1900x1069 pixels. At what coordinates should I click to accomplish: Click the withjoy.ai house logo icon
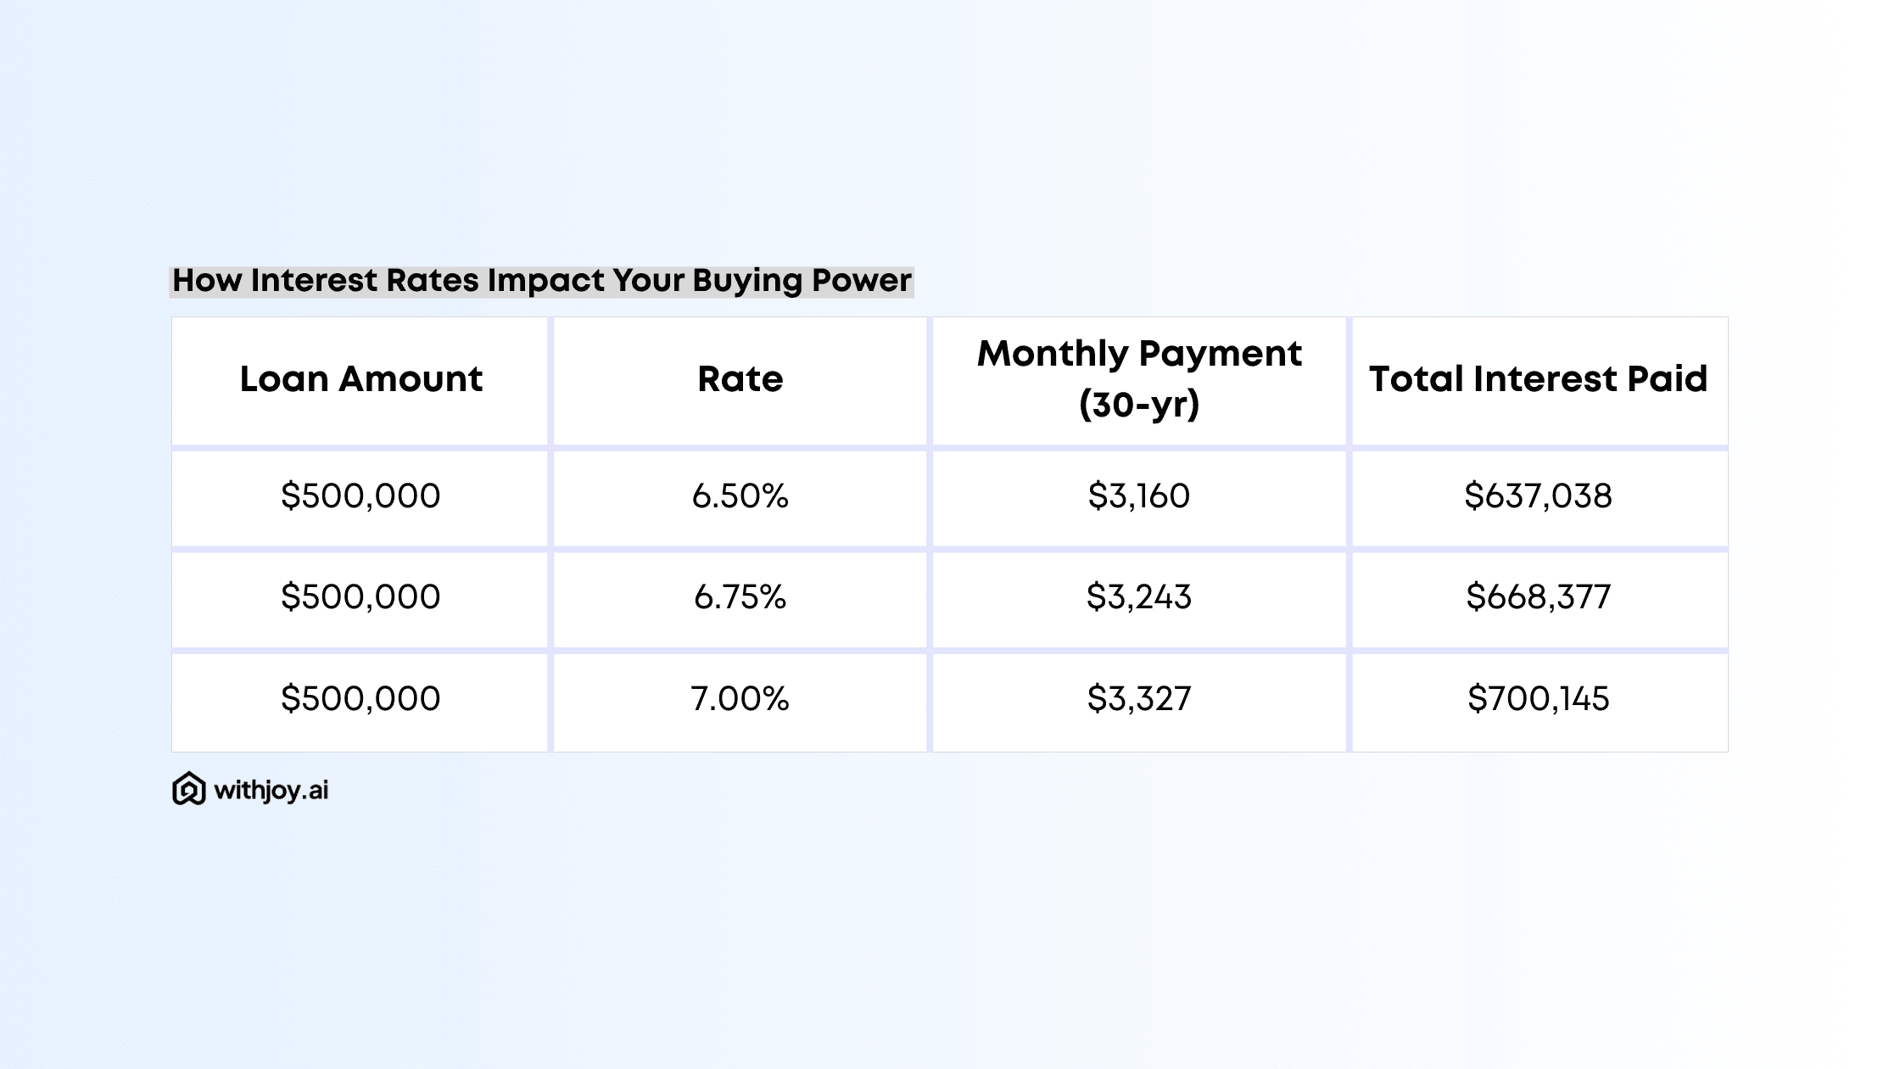point(188,789)
